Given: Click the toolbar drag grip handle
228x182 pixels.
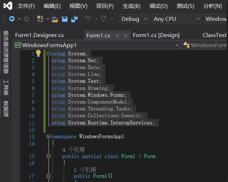Looking at the screenshot, I should pyautogui.click(x=4, y=19).
